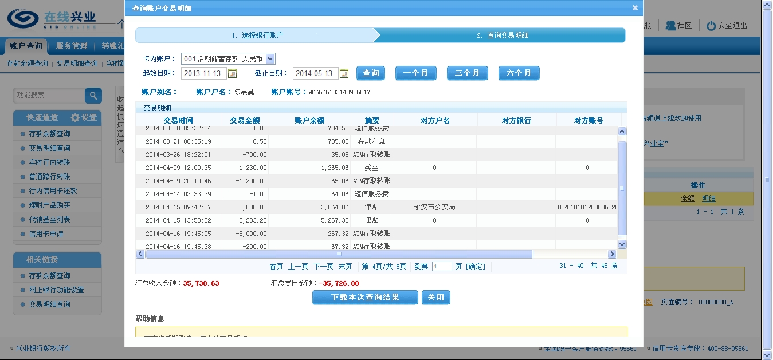Expand the 卡内账户 dropdown
Viewport: 773px width, 360px height.
(x=270, y=58)
